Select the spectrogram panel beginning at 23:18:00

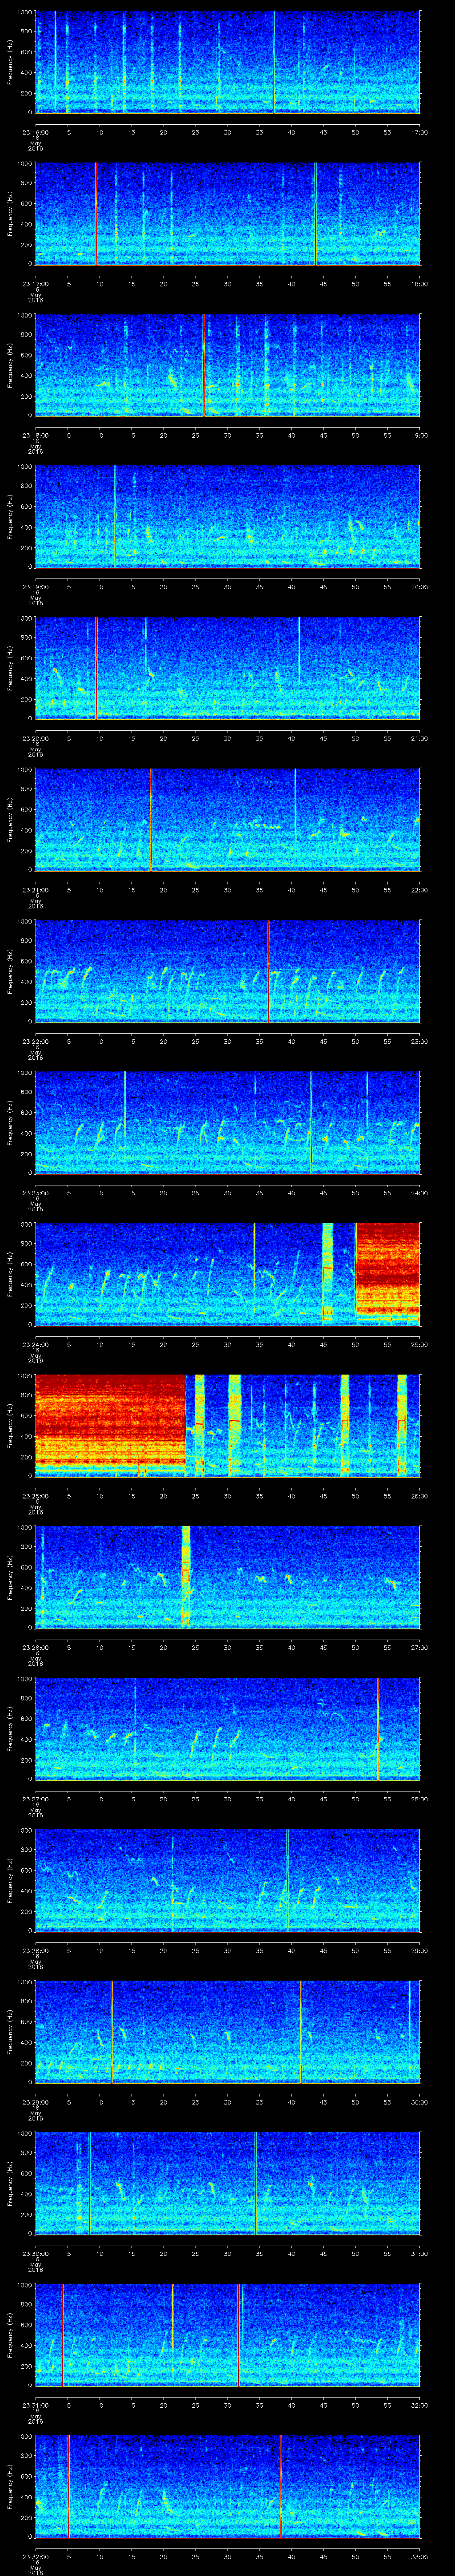(x=228, y=365)
